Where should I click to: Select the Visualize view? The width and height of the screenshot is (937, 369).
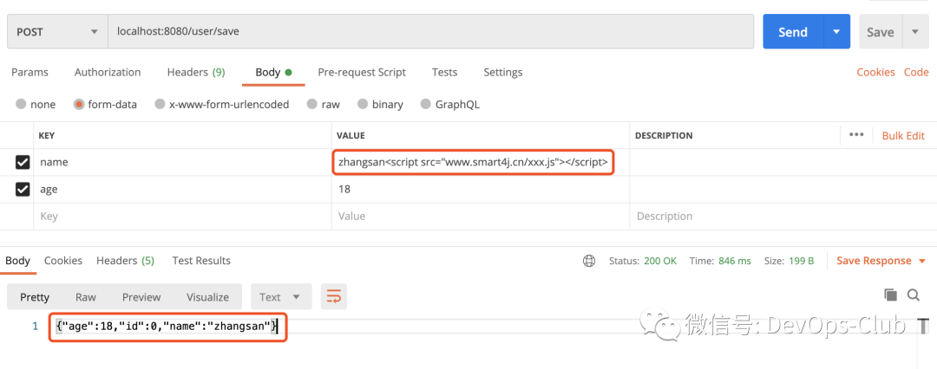pyautogui.click(x=207, y=297)
